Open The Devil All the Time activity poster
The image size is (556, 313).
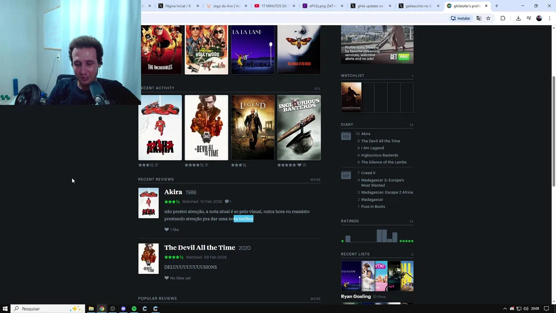point(206,128)
